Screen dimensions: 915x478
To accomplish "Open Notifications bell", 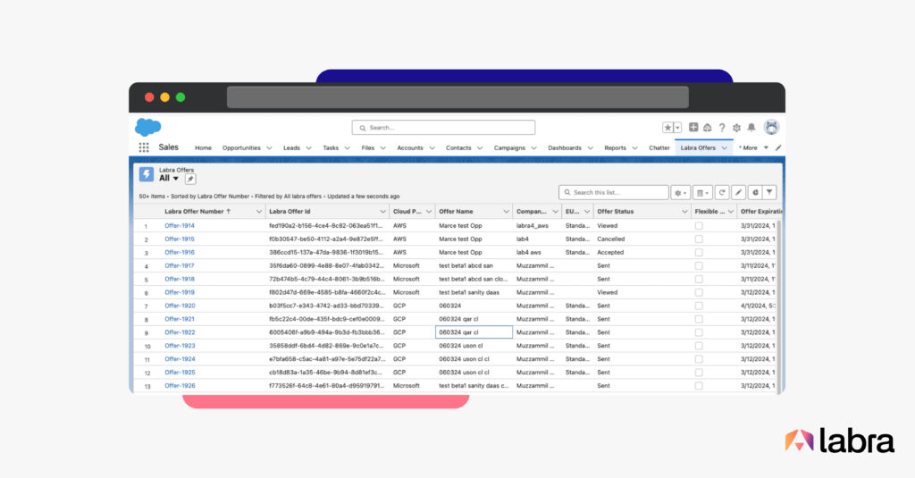I will click(751, 127).
